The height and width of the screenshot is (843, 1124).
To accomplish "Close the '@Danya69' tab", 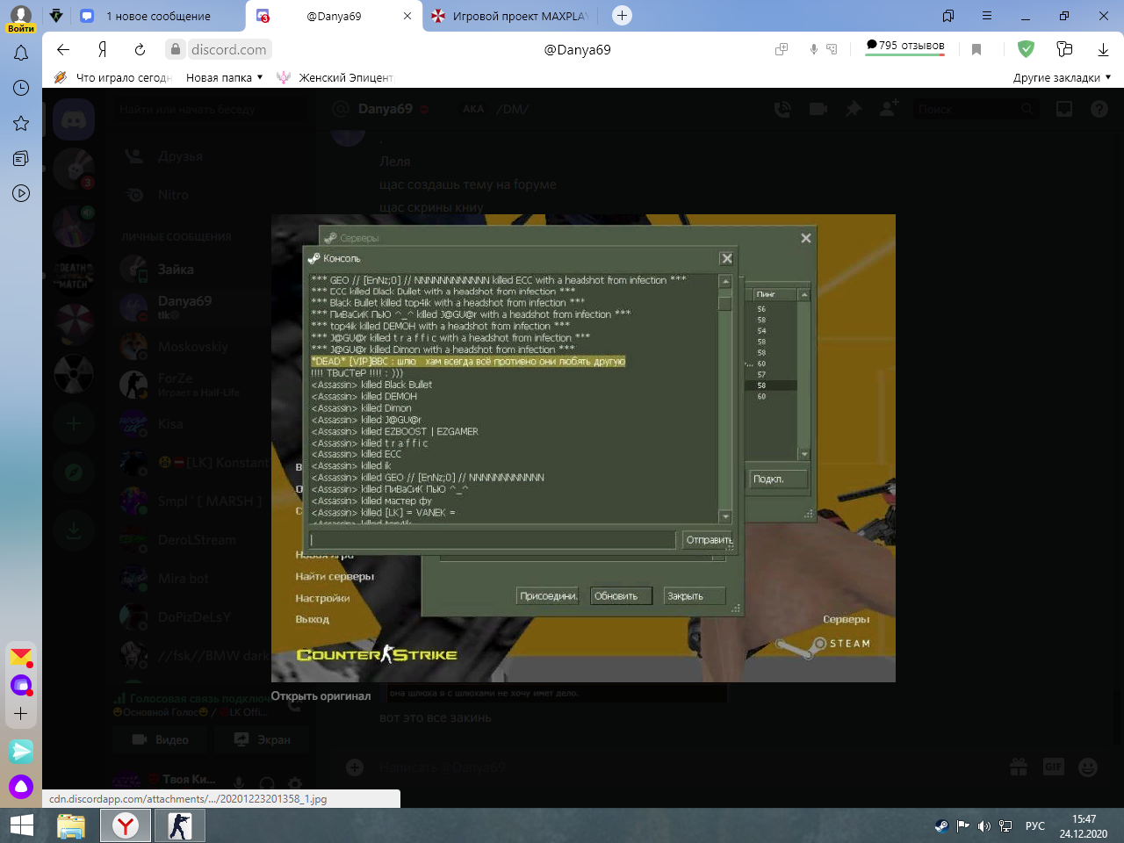I will pyautogui.click(x=407, y=16).
